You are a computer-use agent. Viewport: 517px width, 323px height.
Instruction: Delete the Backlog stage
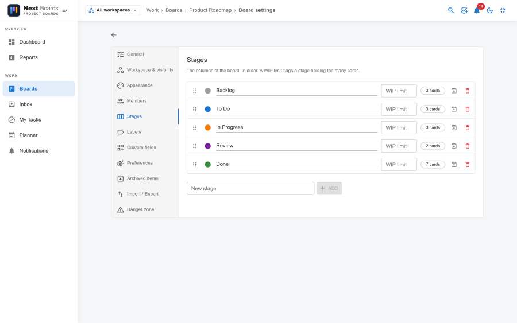tap(467, 91)
